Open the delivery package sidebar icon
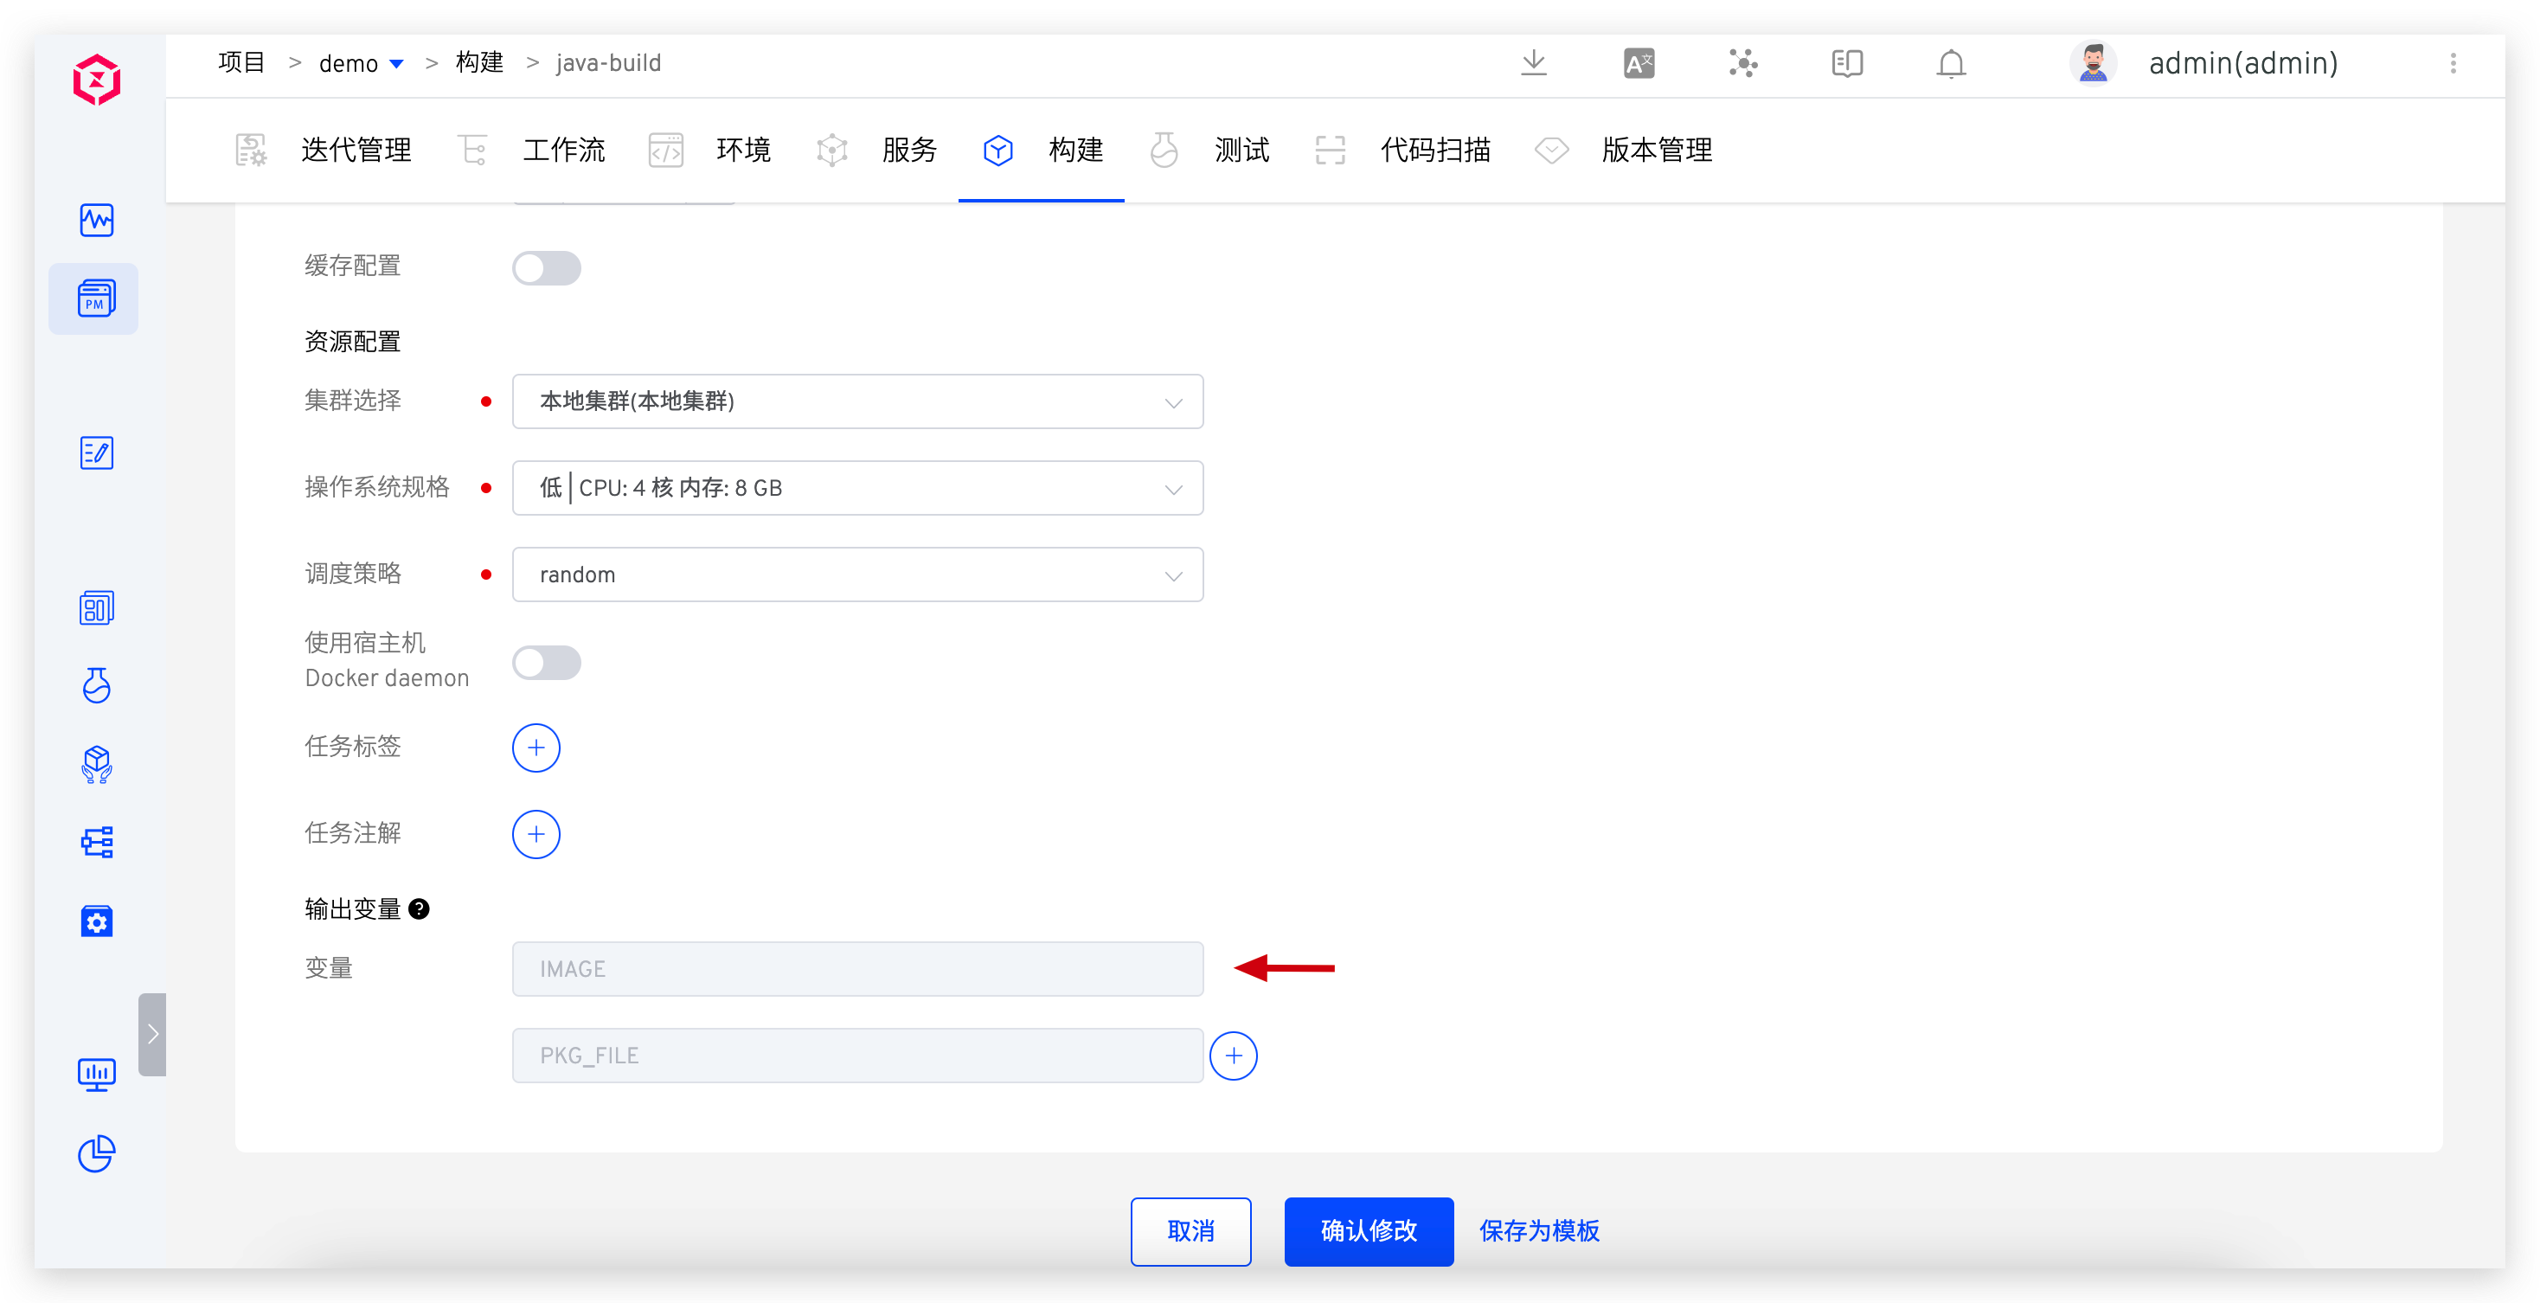Viewport: 2540px width, 1303px height. pyautogui.click(x=97, y=763)
